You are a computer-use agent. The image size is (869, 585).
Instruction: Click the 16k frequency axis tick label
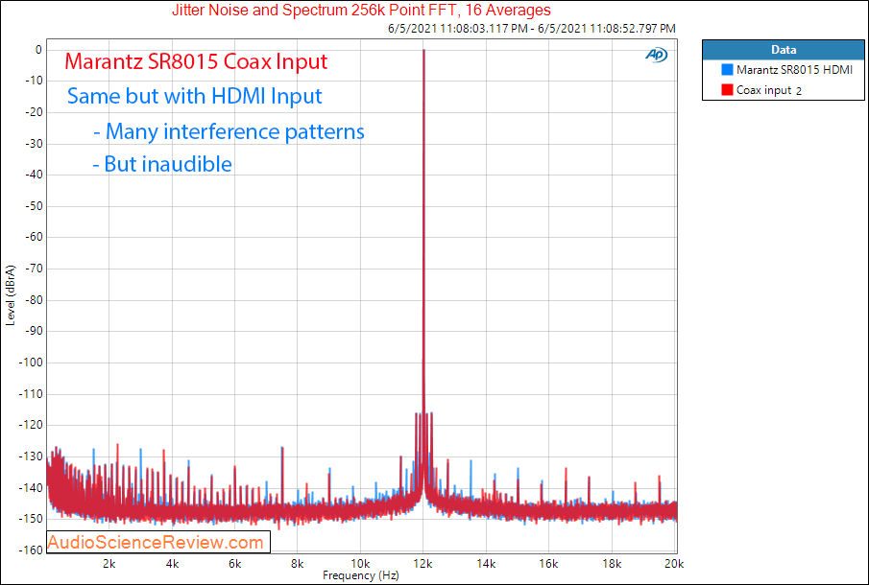click(548, 563)
